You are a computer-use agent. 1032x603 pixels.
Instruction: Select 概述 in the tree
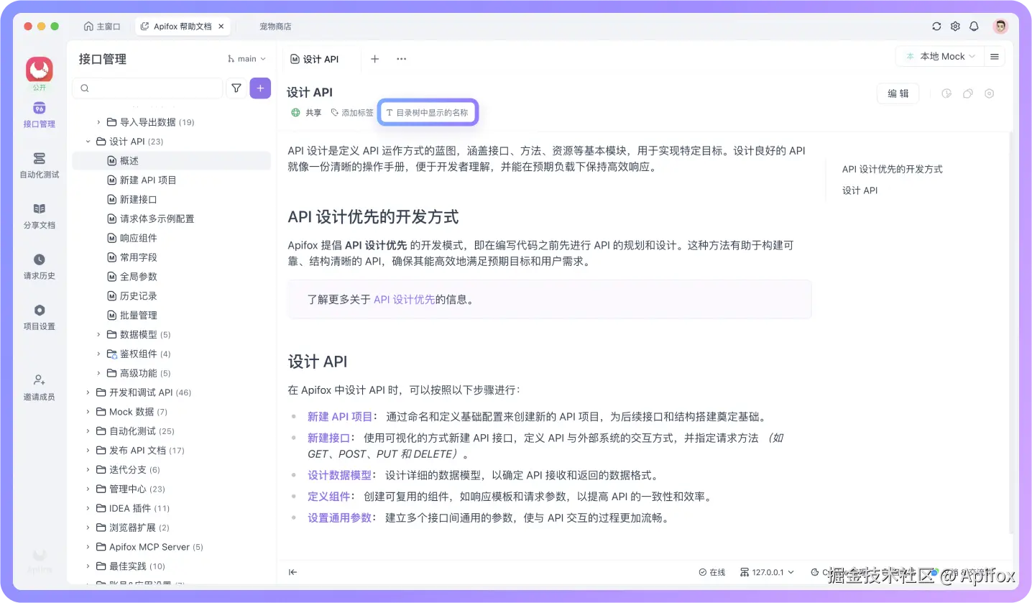[x=172, y=161]
